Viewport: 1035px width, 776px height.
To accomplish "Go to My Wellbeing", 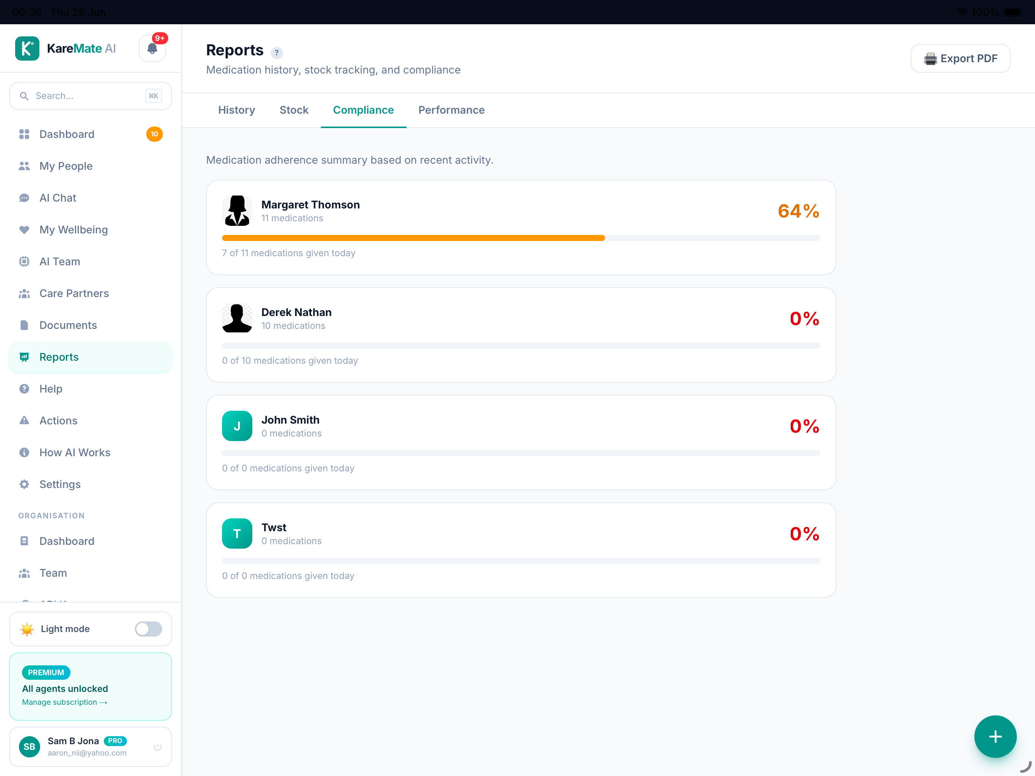I will click(x=91, y=230).
